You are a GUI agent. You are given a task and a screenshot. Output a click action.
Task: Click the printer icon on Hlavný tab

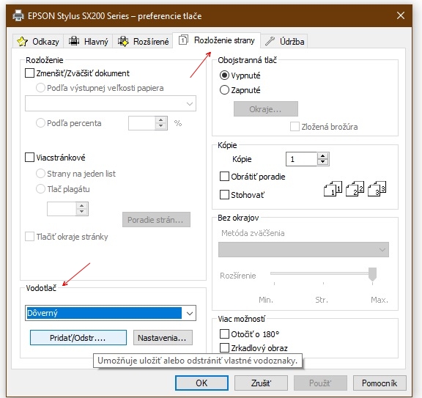[74, 41]
